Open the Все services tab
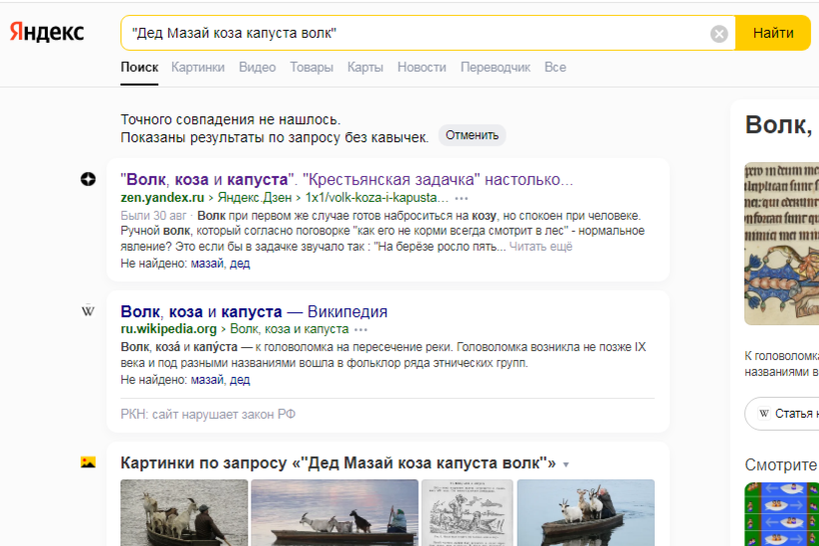This screenshot has height=546, width=819. [555, 68]
